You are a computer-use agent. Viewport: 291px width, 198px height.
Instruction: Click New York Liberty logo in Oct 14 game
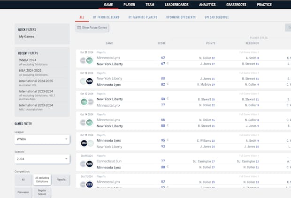click(x=90, y=123)
